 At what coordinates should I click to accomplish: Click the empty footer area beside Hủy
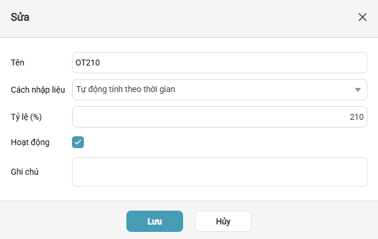point(313,221)
